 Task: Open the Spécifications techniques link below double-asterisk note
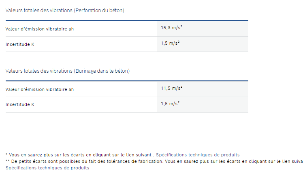(47, 168)
